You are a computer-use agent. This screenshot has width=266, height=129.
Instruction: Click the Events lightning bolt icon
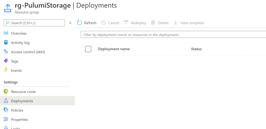click(x=6, y=70)
